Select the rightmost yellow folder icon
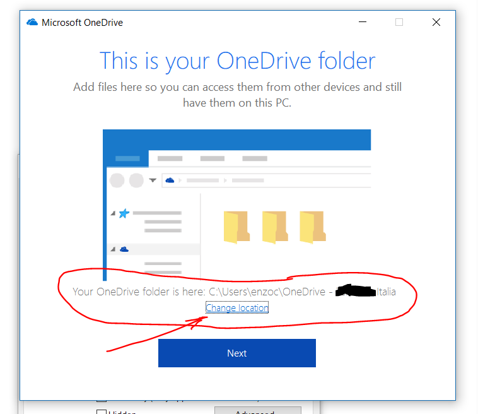 point(312,227)
